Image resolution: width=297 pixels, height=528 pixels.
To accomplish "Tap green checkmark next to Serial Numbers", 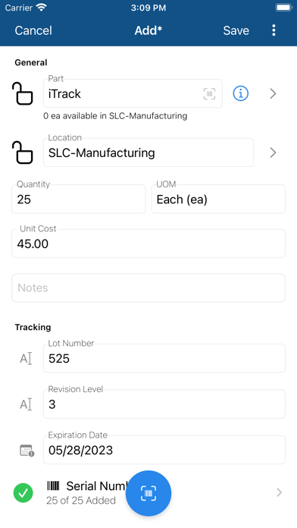I will coord(23,493).
